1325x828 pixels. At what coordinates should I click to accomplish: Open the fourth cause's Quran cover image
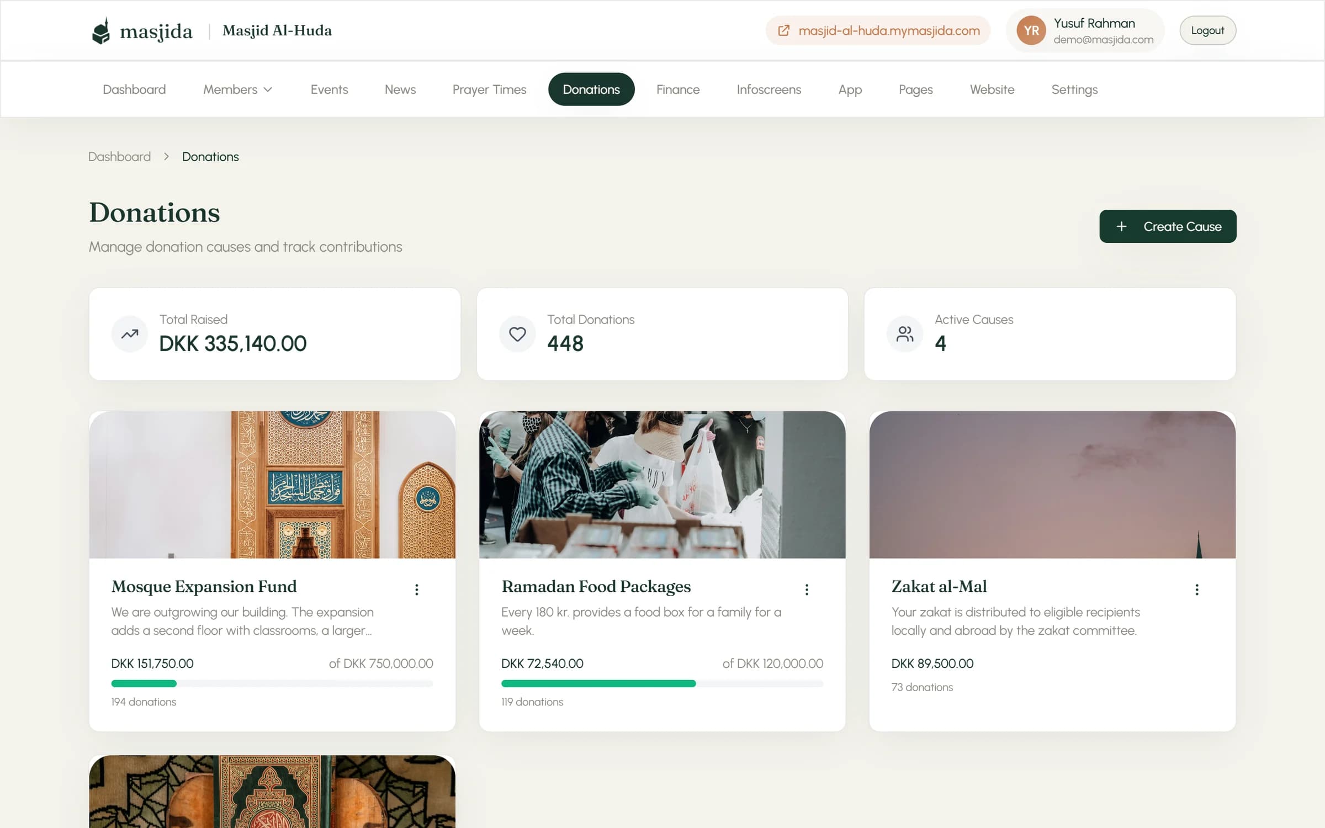point(272,792)
